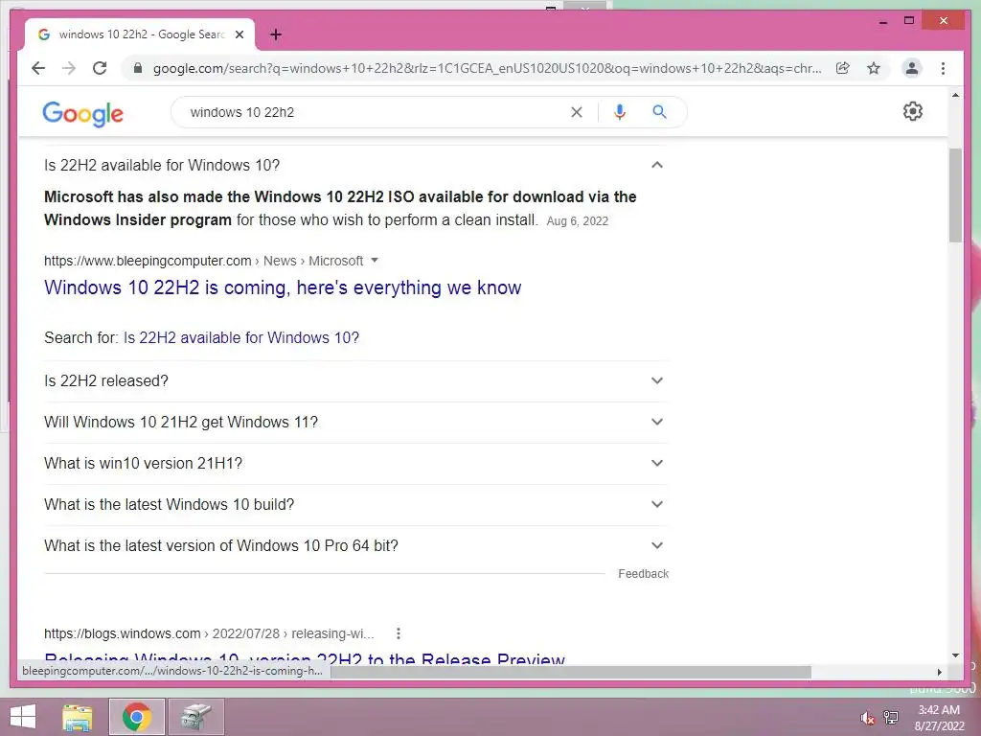Go to the Google homepage via the logo
This screenshot has height=736, width=981.
click(x=82, y=113)
